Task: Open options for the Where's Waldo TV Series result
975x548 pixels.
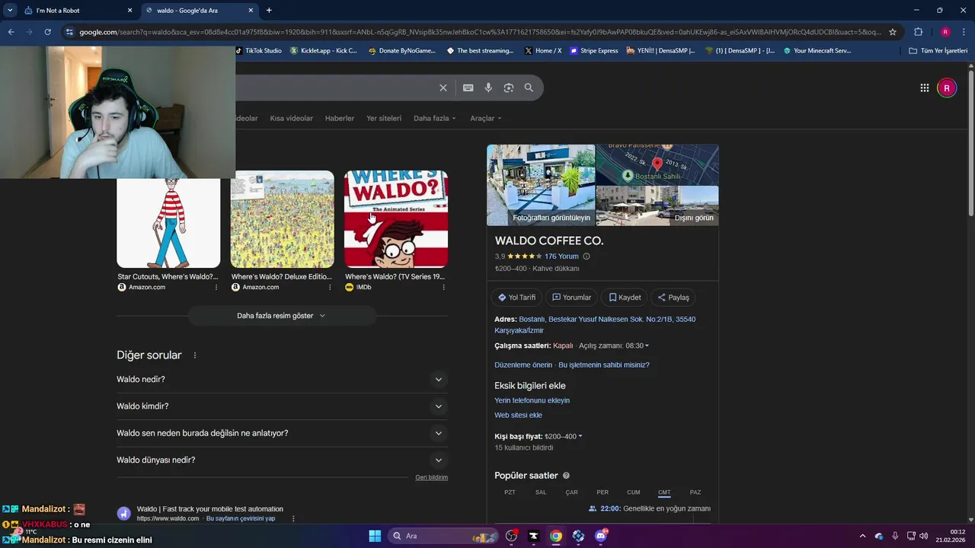Action: pos(443,287)
